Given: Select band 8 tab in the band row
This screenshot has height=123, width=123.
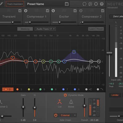Looking at the screenshot, I should [x=77, y=89].
